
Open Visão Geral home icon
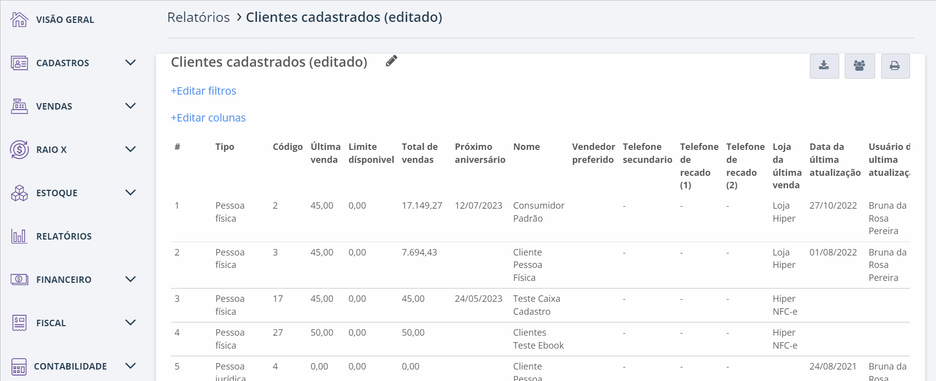click(x=19, y=19)
